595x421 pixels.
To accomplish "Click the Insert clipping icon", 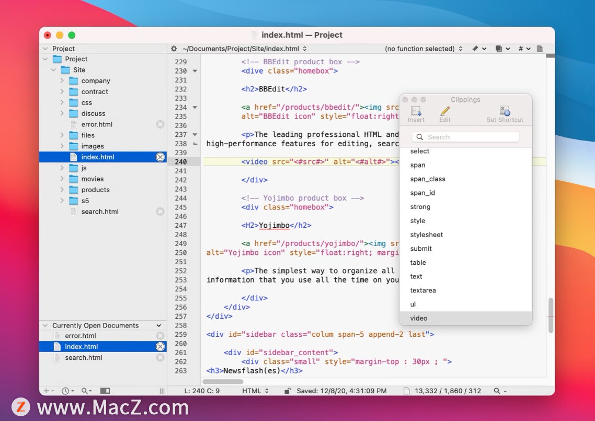I will point(416,111).
